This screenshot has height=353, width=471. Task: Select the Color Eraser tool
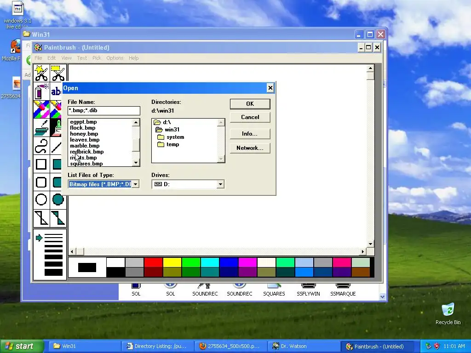click(x=41, y=109)
